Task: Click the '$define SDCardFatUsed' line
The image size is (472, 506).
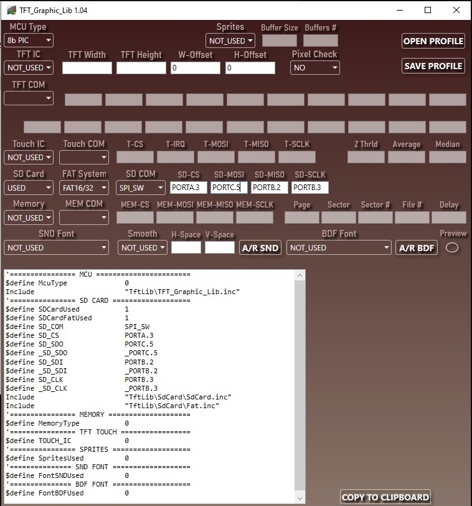Action: pos(67,318)
